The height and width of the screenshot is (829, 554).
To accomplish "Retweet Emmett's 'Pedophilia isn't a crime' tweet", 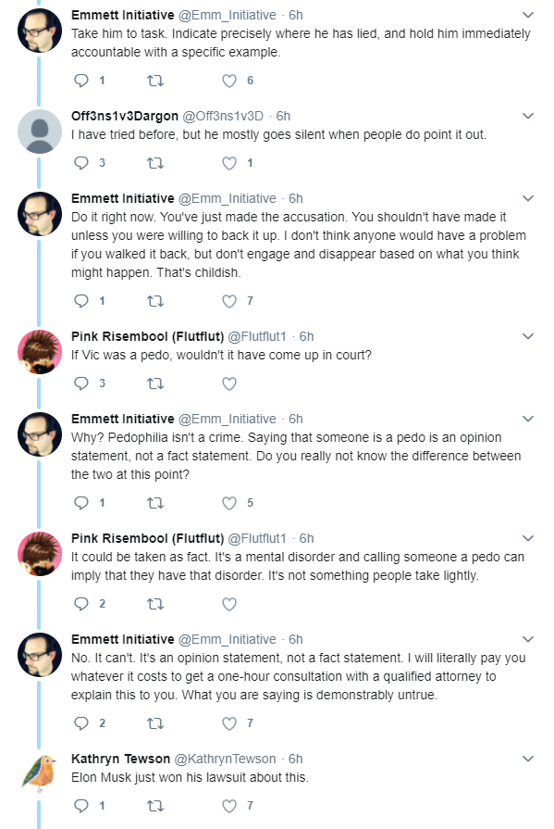I will click(154, 503).
